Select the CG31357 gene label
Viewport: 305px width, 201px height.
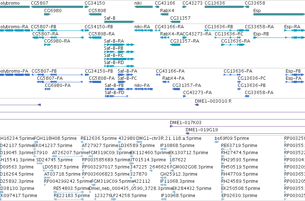pyautogui.click(x=180, y=18)
